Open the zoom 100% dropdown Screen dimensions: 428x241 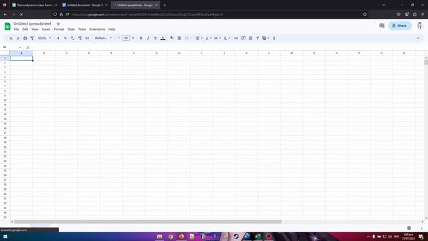pos(44,38)
